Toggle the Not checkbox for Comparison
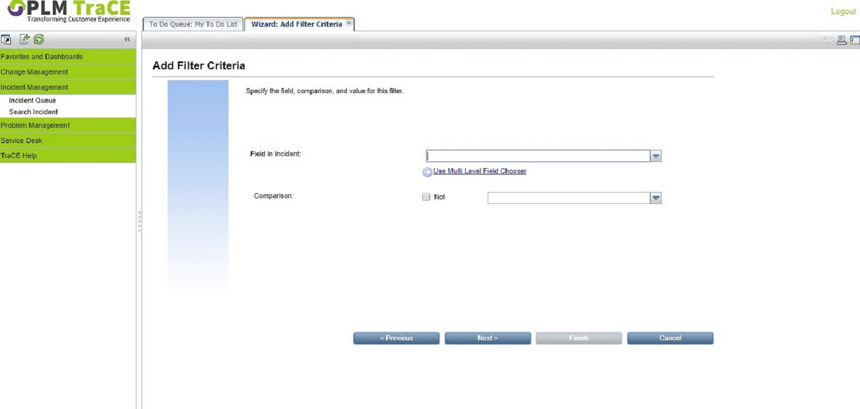Viewport: 860px width, 409px height. click(x=426, y=197)
